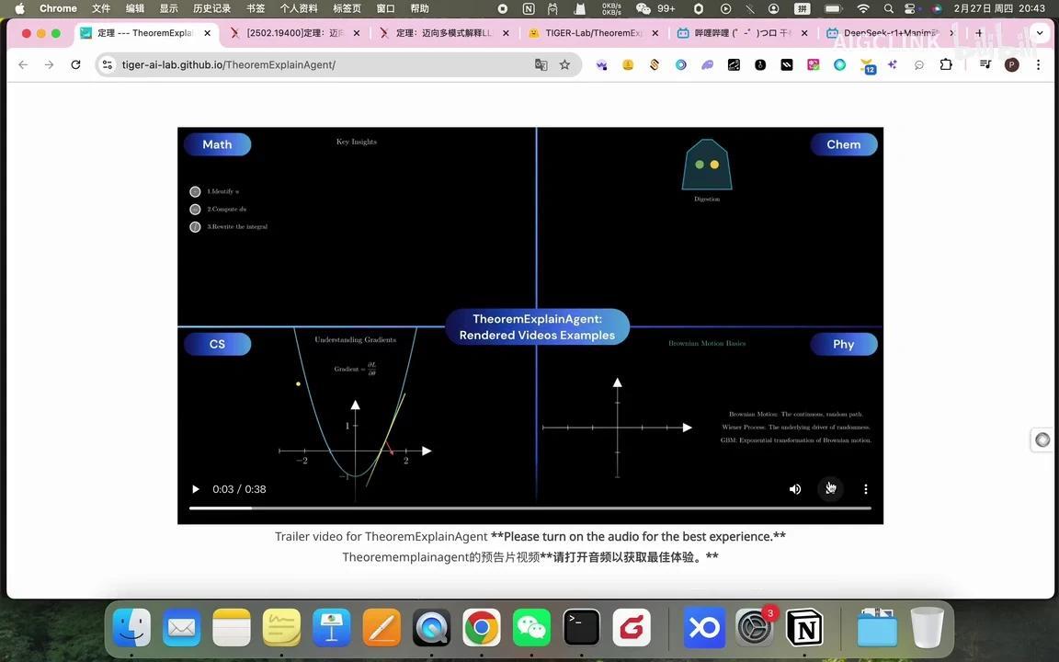
Task: Launch QuickTime Player from the Dock
Action: coord(431,628)
